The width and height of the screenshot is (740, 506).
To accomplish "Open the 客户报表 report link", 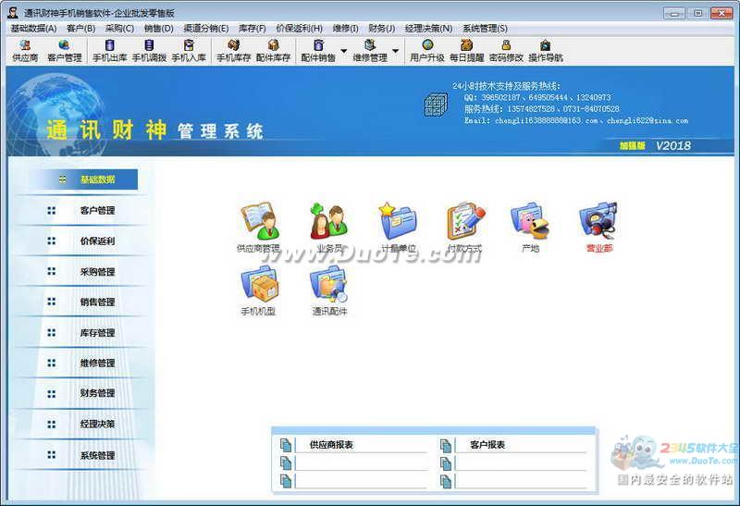I will tap(487, 445).
